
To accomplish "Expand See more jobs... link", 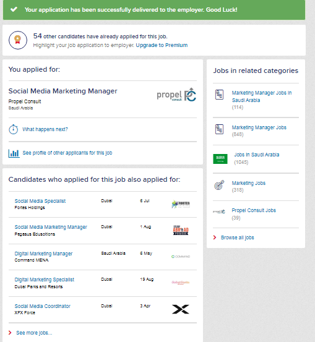I will coord(34,333).
